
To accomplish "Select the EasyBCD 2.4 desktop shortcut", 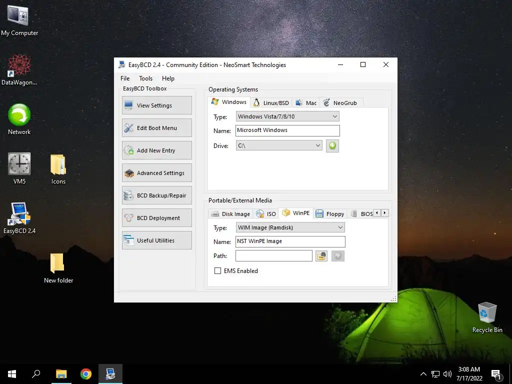I will [19, 218].
